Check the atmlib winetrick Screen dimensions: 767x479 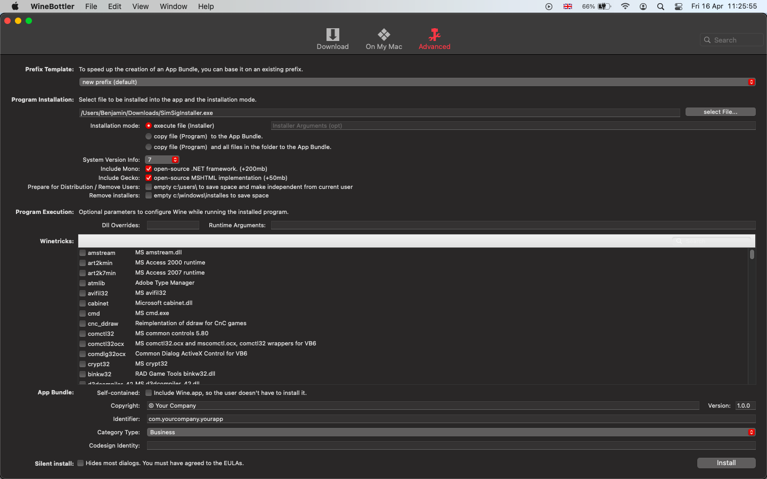(x=83, y=283)
